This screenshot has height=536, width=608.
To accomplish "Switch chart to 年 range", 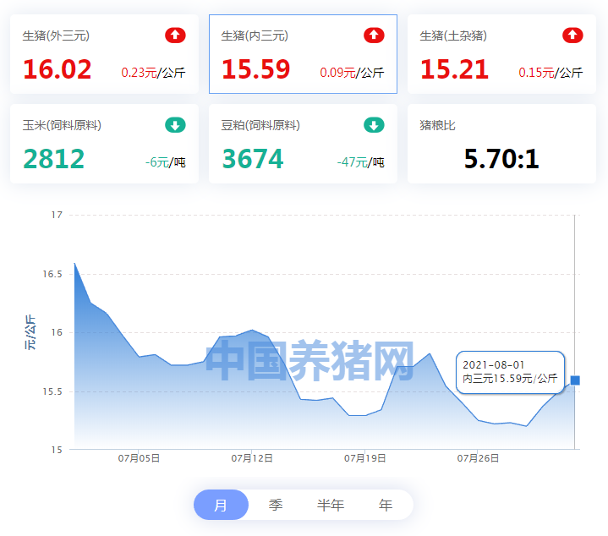I will 386,505.
